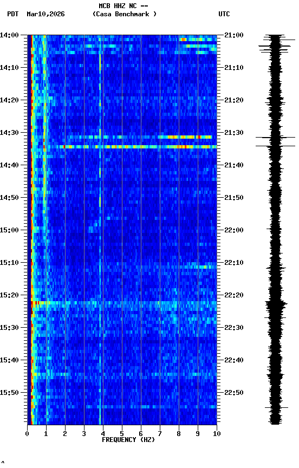Viewport: 299px width, 468px height.
Task: Click the 22:50 UTC time label
Action: [x=234, y=393]
